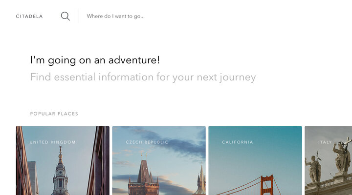352x195 pixels.
Task: Click the UNITED KINGDOM card label
Action: coord(52,142)
